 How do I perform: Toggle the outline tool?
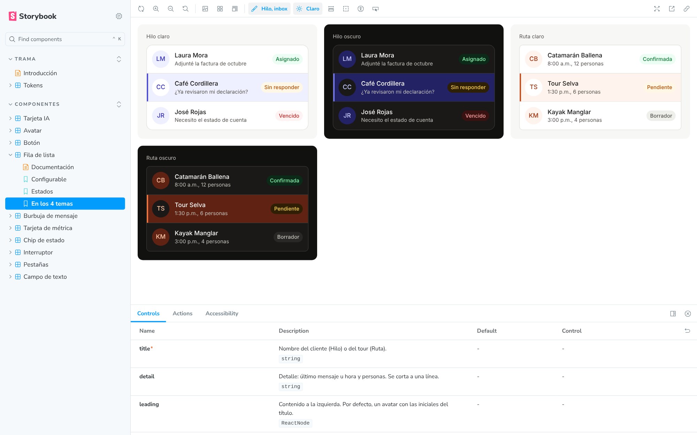click(x=346, y=9)
